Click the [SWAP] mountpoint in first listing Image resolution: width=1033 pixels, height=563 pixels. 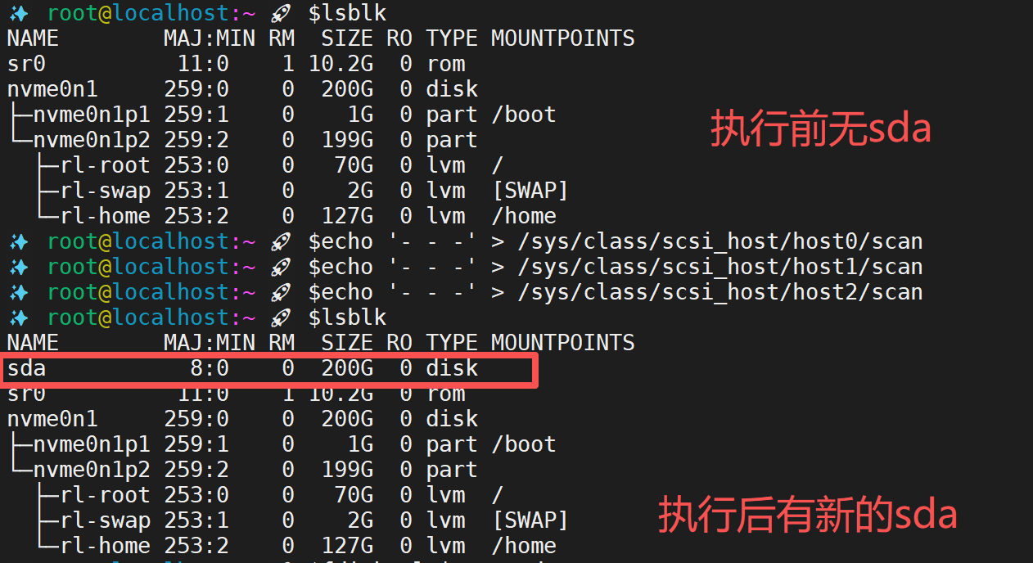pos(530,191)
